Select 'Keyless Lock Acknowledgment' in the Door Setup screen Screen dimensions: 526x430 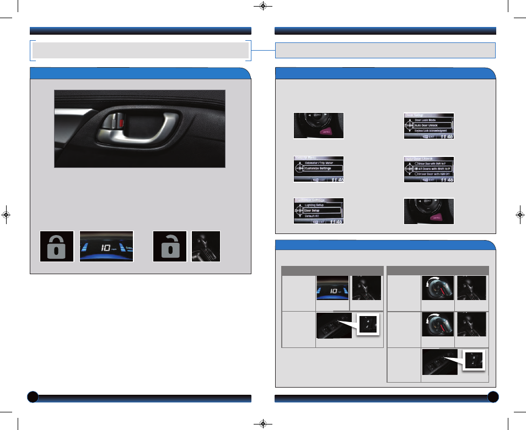[x=431, y=130]
